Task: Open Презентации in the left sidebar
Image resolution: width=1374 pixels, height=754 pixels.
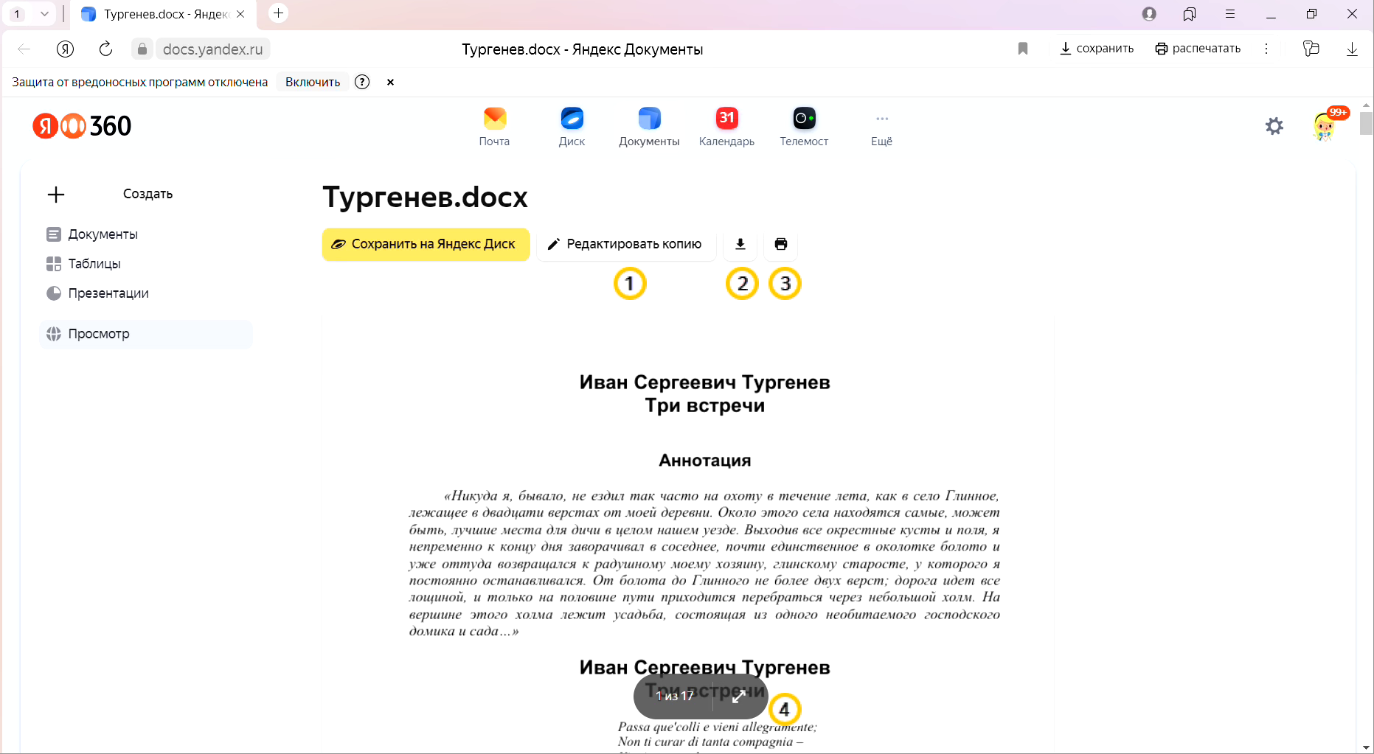Action: click(108, 293)
